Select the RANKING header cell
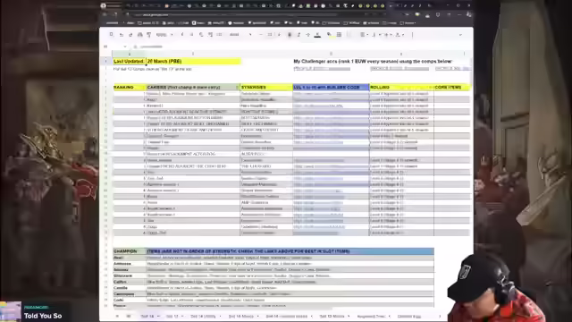572x322 pixels. pyautogui.click(x=130, y=88)
